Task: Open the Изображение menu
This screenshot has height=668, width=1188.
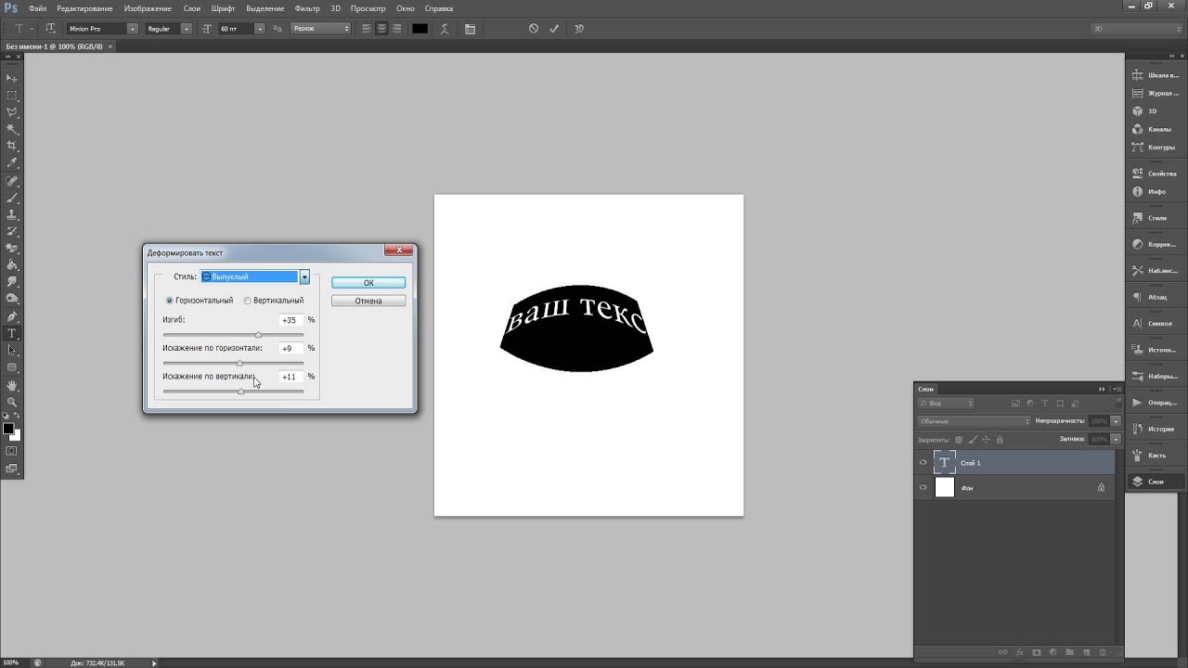Action: tap(148, 8)
